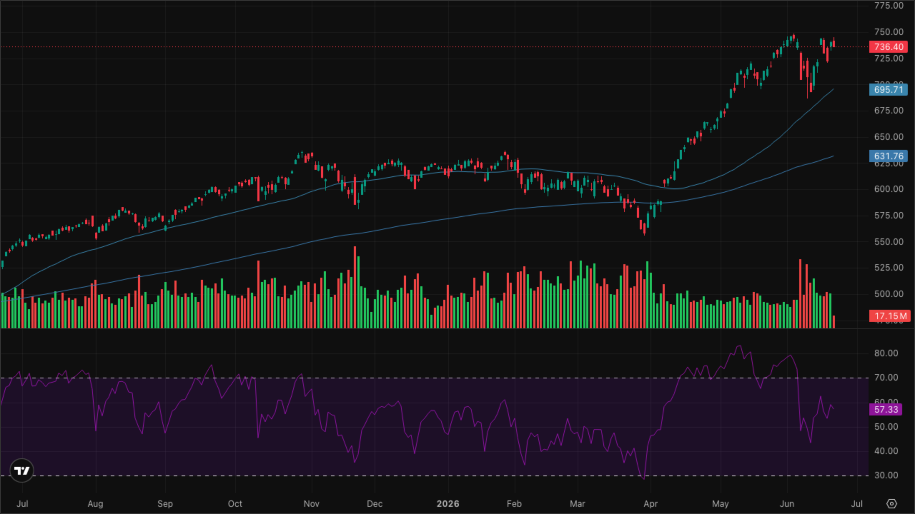Click the 750.00 price scale label
The image size is (915, 514).
tap(889, 32)
